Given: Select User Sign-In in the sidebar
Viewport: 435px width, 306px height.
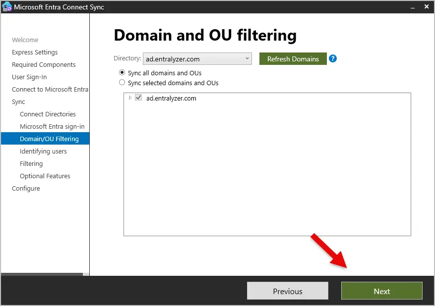Looking at the screenshot, I should (x=29, y=77).
